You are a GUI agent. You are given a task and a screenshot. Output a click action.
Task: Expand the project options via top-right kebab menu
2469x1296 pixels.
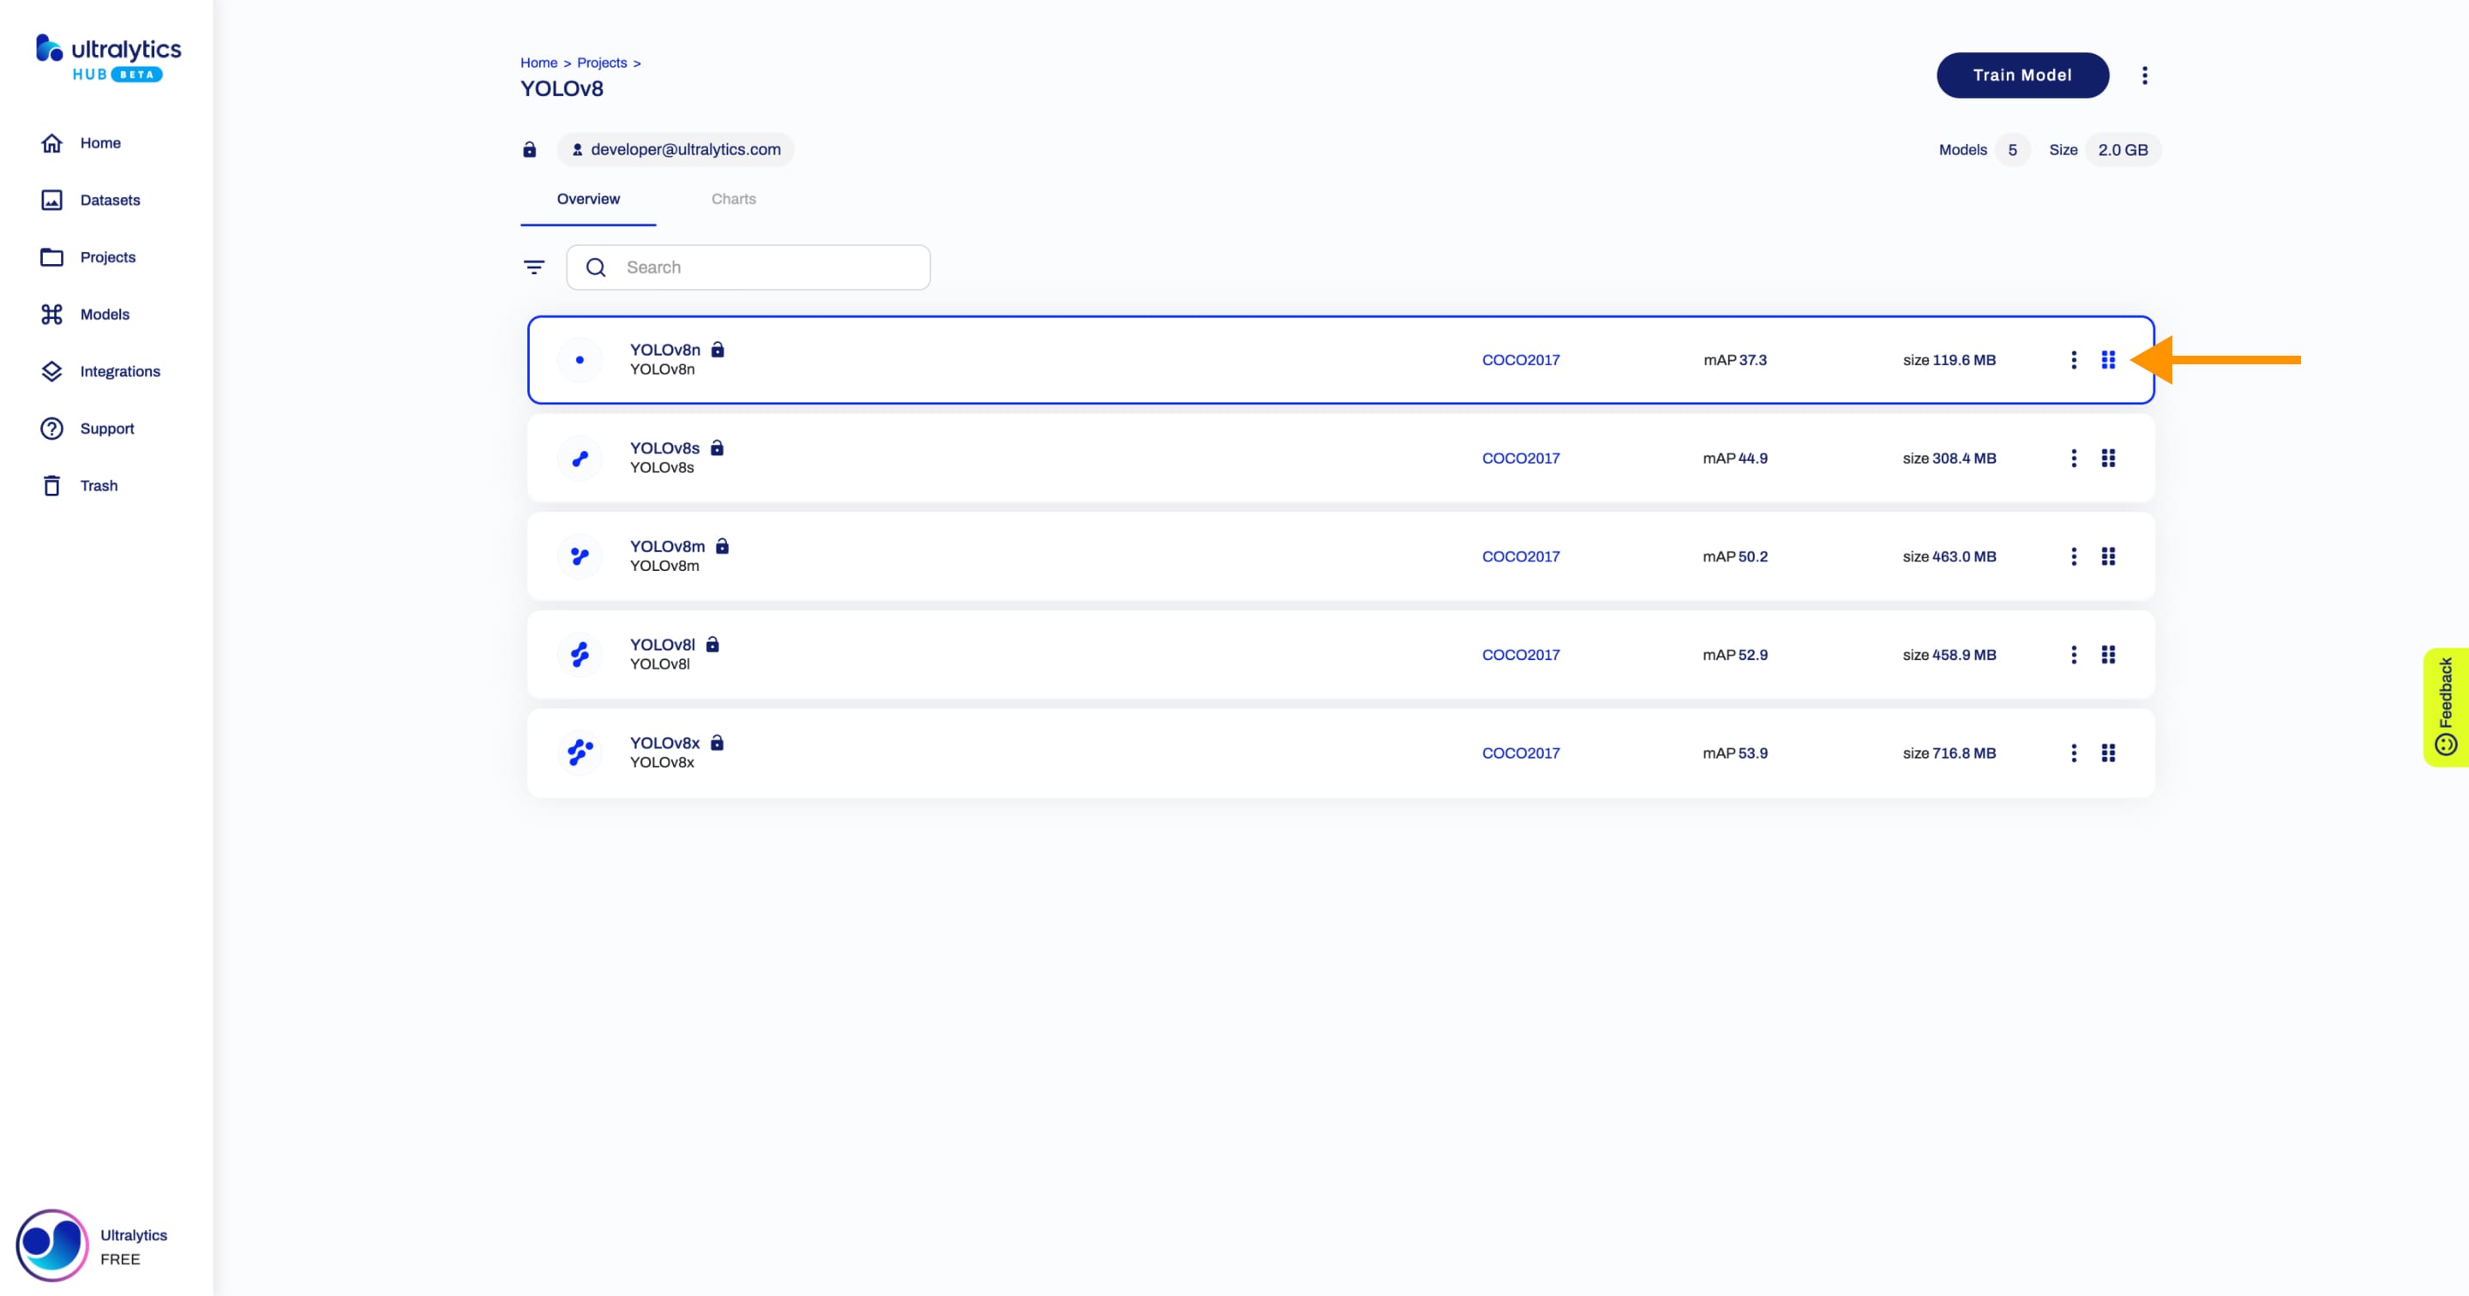[x=2146, y=74]
